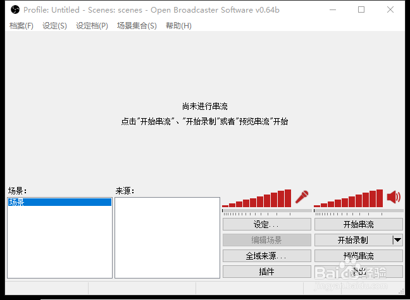Click the 开始串流 button
The height and width of the screenshot is (300, 410).
coord(359,224)
